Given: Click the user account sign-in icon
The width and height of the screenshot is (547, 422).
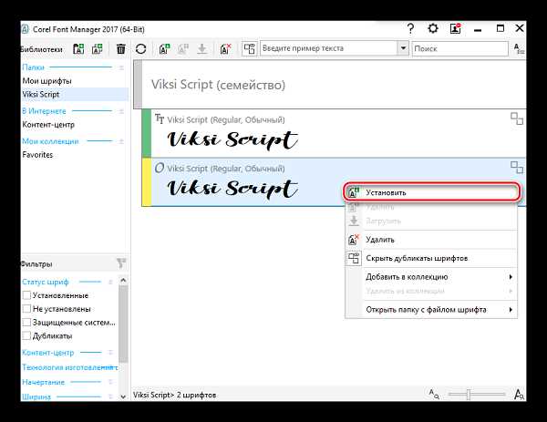Looking at the screenshot, I should 456,28.
